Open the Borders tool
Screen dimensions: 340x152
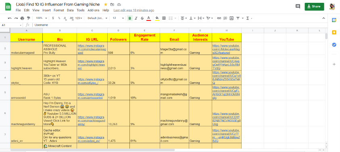(164, 18)
